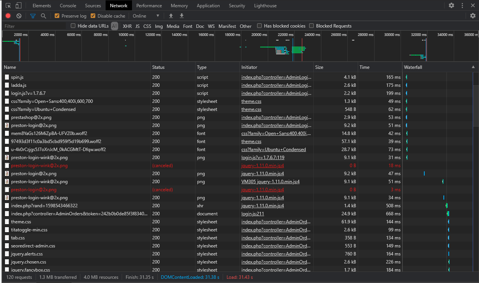Switch to the Console tab
479x283 pixels.
coord(68,6)
